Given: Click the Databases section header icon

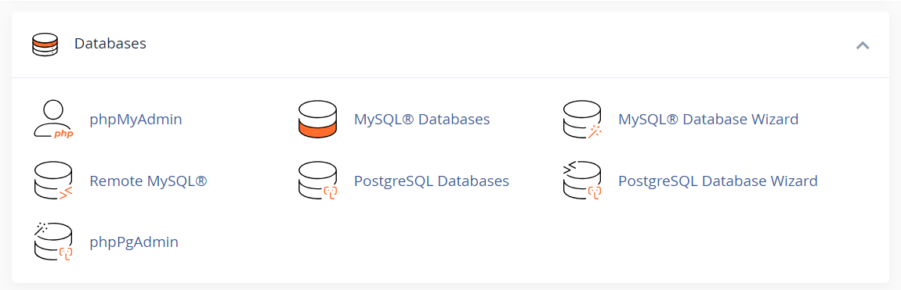Looking at the screenshot, I should (45, 44).
